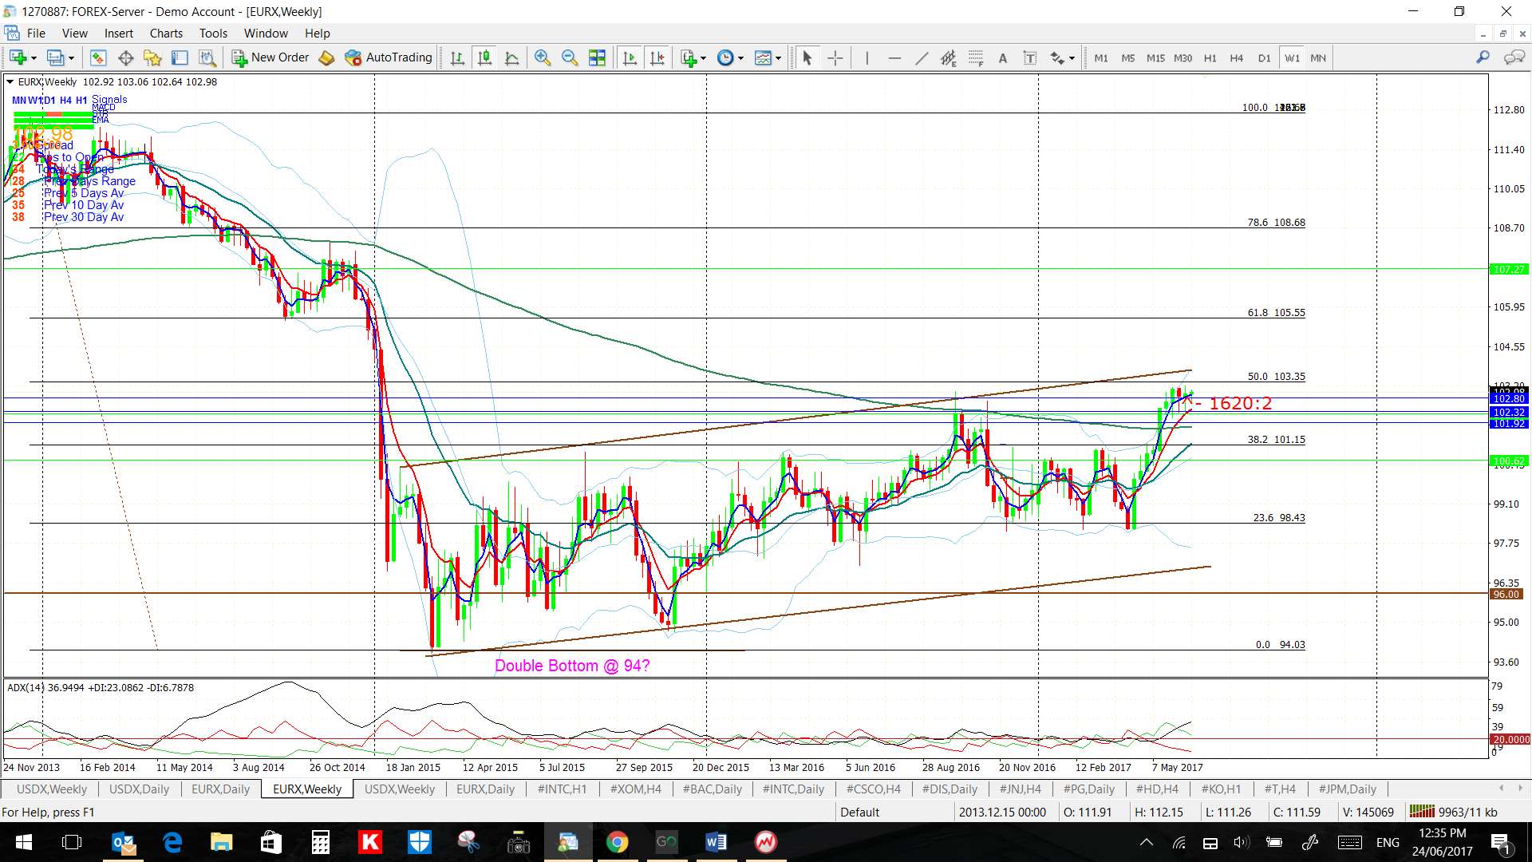Image resolution: width=1532 pixels, height=862 pixels.
Task: Toggle Chart Shift option
Action: click(657, 57)
